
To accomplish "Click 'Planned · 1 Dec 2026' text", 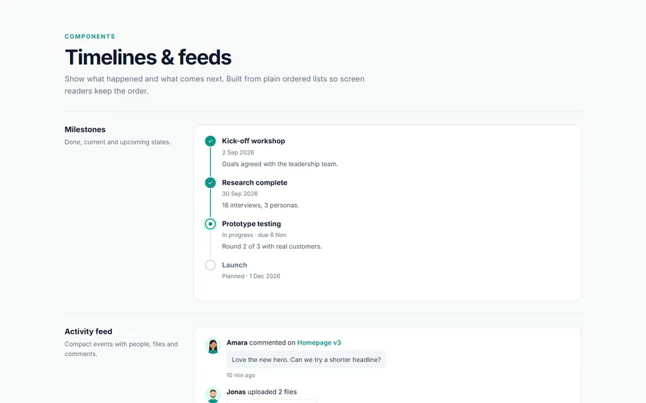I will [x=251, y=276].
